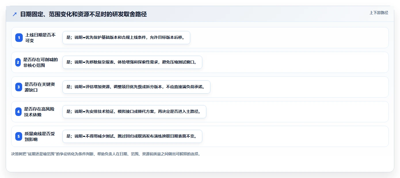Open the answer box about 先移除复杂报表
This screenshot has width=400, height=178.
tap(132, 62)
